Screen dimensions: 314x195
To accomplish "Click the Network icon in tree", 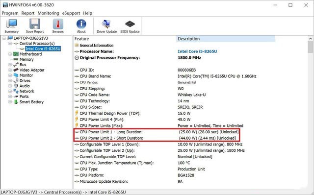I will tap(16, 91).
